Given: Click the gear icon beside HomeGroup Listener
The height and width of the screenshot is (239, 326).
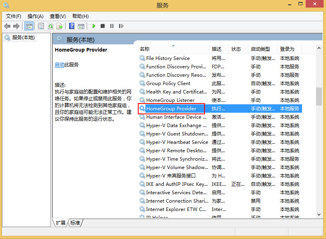Looking at the screenshot, I should click(x=142, y=100).
